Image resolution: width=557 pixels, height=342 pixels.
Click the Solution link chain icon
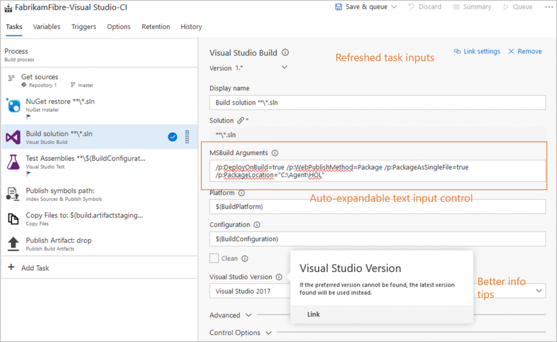tap(241, 121)
